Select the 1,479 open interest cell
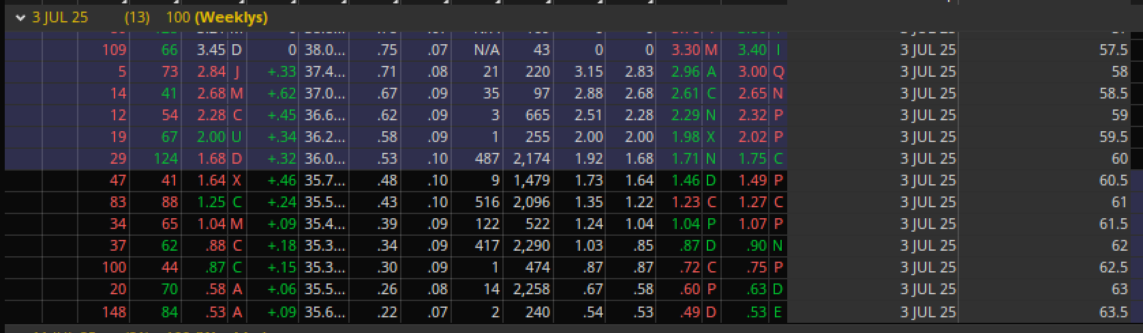The image size is (1143, 333). click(528, 180)
